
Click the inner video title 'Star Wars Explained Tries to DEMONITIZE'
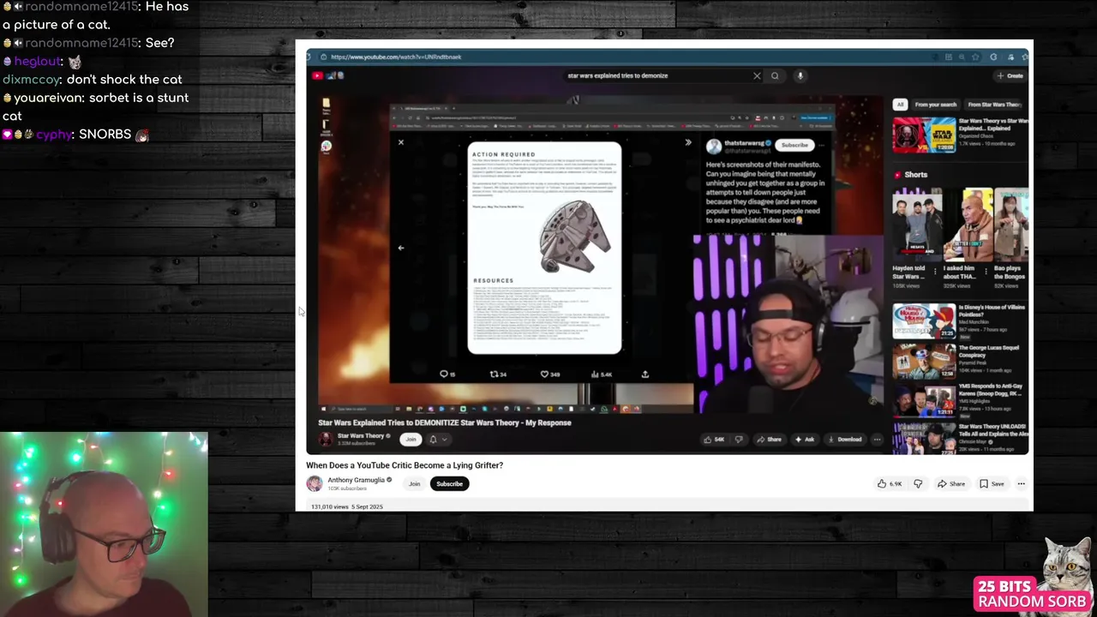pyautogui.click(x=444, y=422)
